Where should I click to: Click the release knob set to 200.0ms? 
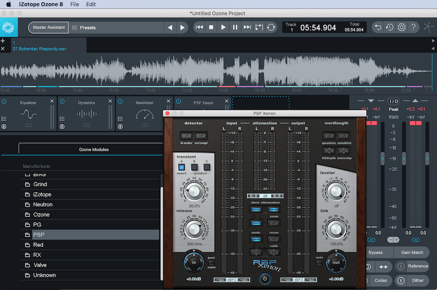[x=194, y=229]
